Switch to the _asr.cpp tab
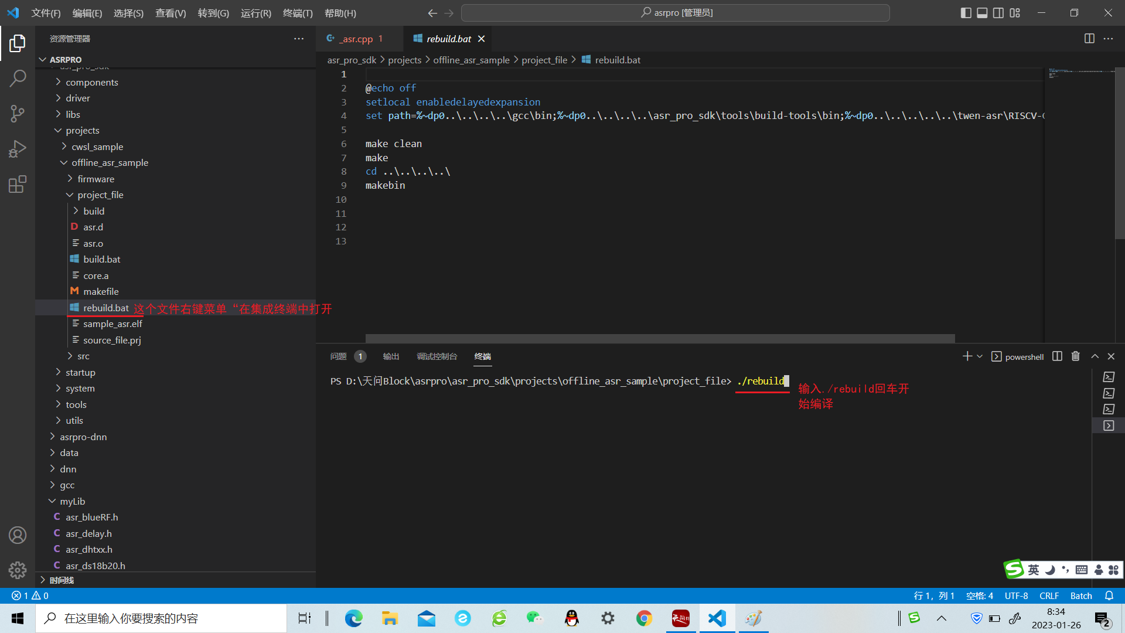This screenshot has width=1125, height=633. [357, 39]
